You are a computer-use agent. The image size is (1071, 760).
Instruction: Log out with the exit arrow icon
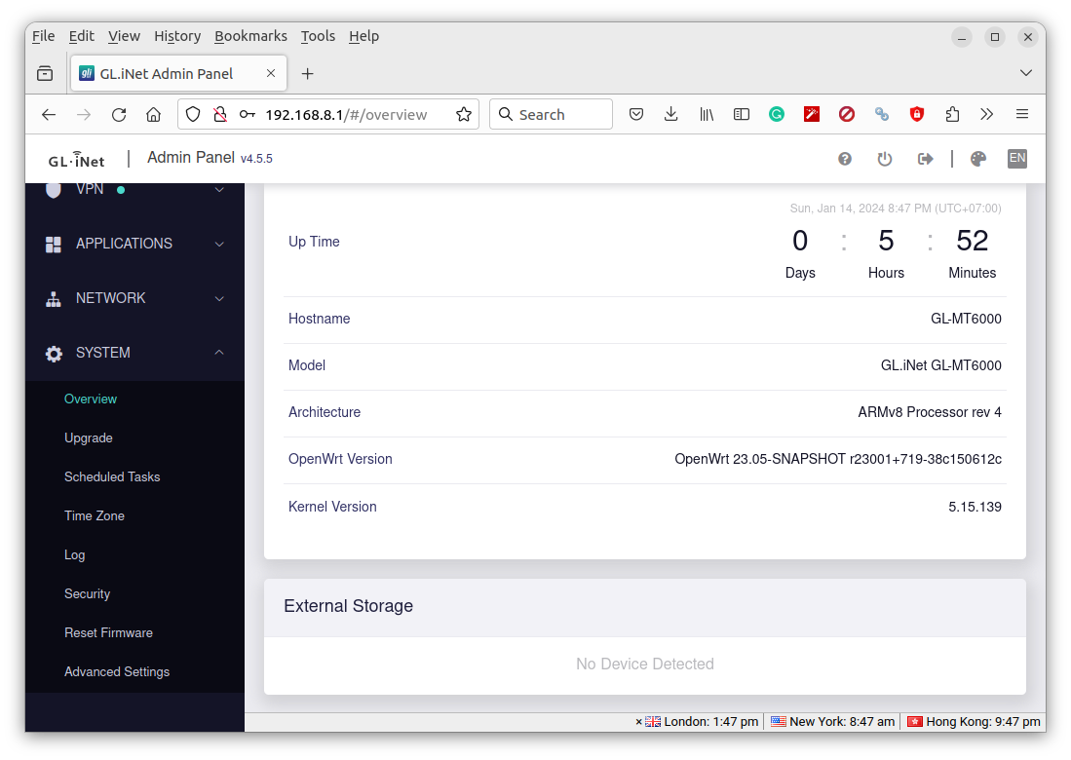[925, 159]
